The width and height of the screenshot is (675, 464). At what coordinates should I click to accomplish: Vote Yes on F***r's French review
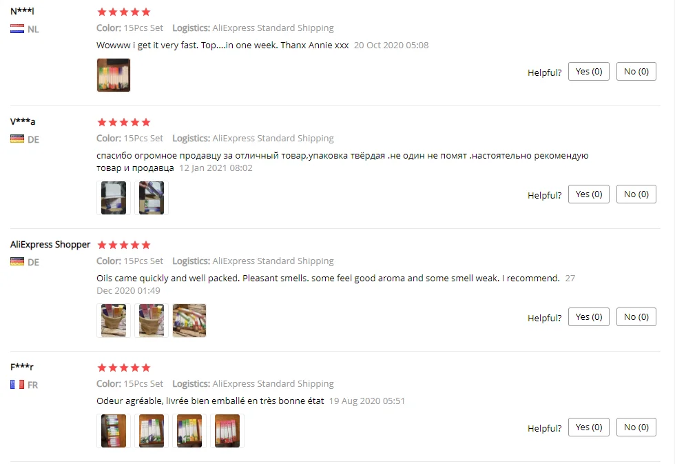588,427
